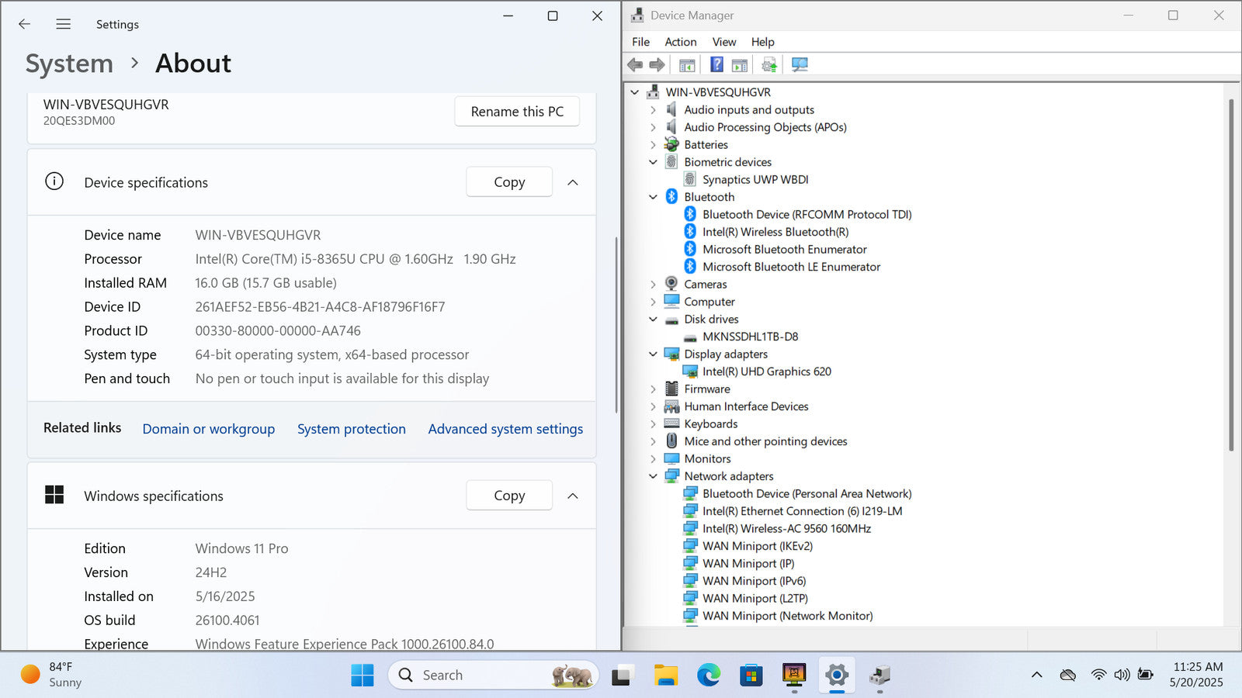Click Show/Hide Console Tree toolbar icon
This screenshot has width=1242, height=698.
tap(687, 64)
